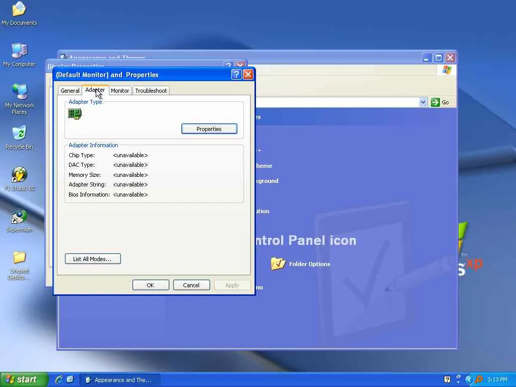This screenshot has width=516, height=387.
Task: Expand hidden tray icons with the arrow
Action: click(469, 379)
